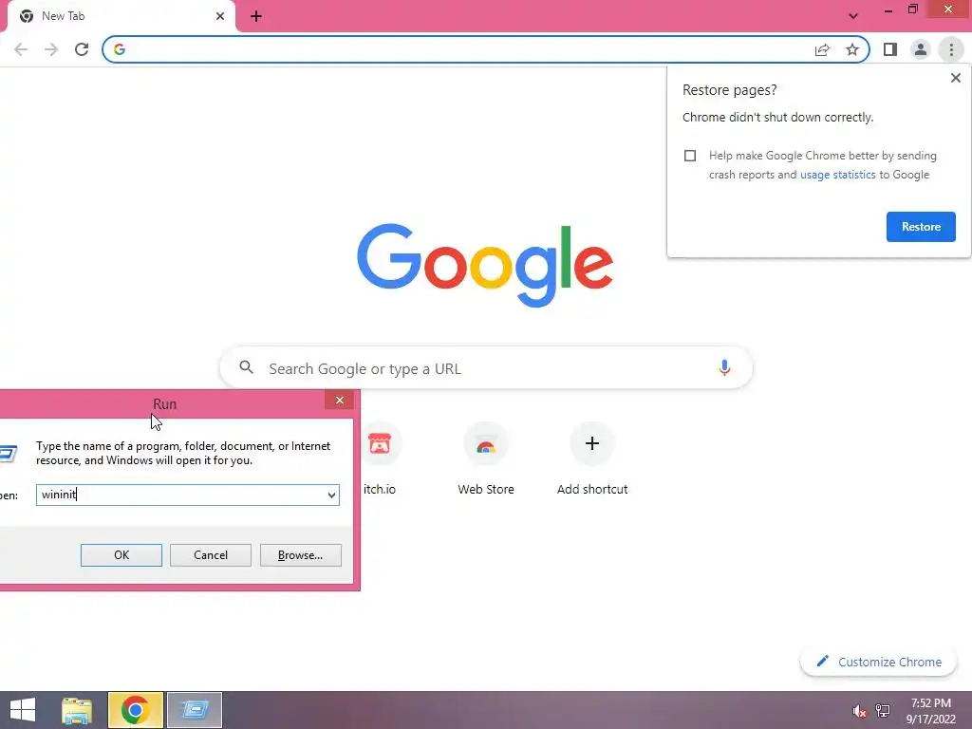
Task: Click the Run taskbar icon
Action: pyautogui.click(x=195, y=710)
